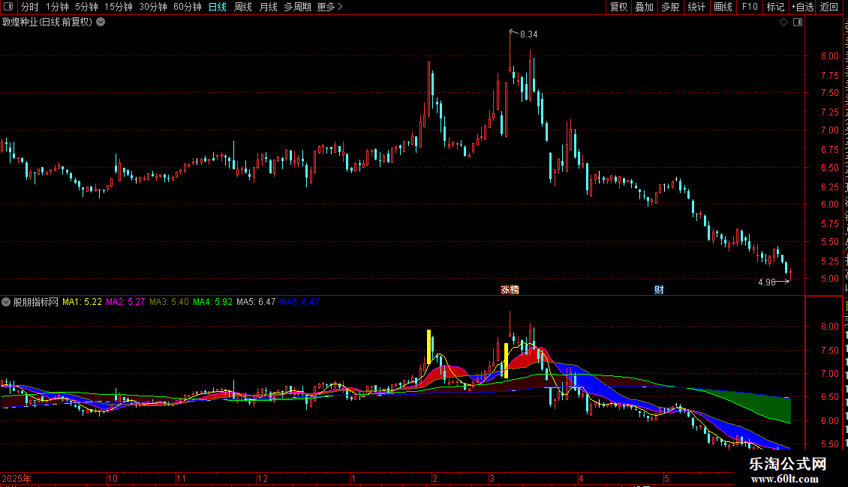Click MA3: 5.40 value label
The width and height of the screenshot is (848, 487).
[170, 303]
